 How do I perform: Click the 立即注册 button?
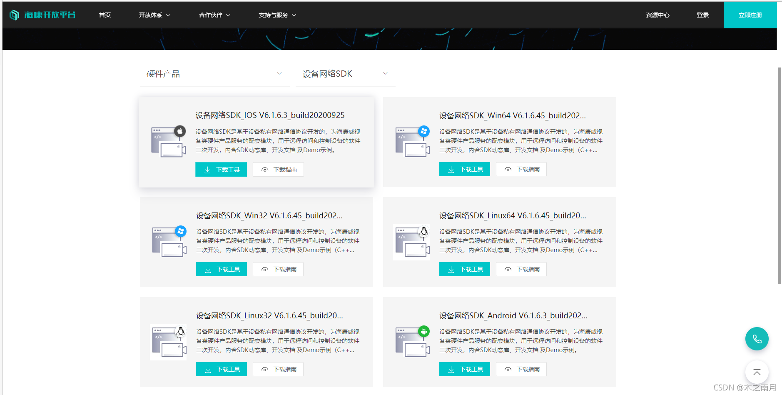(x=750, y=15)
